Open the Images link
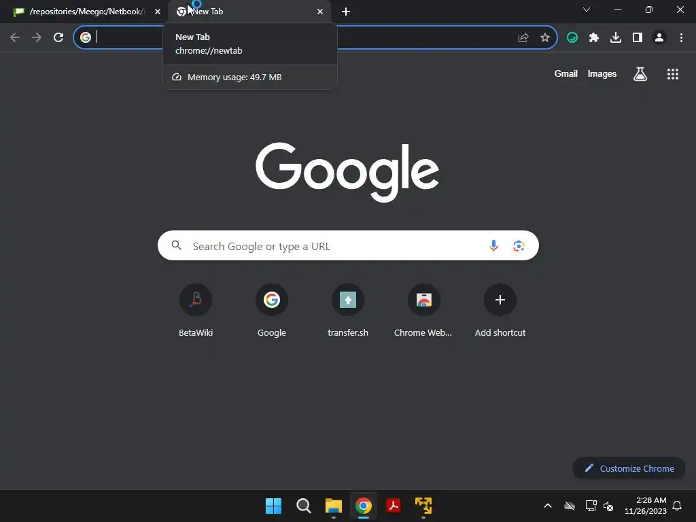Viewport: 696px width, 522px height. [x=602, y=74]
